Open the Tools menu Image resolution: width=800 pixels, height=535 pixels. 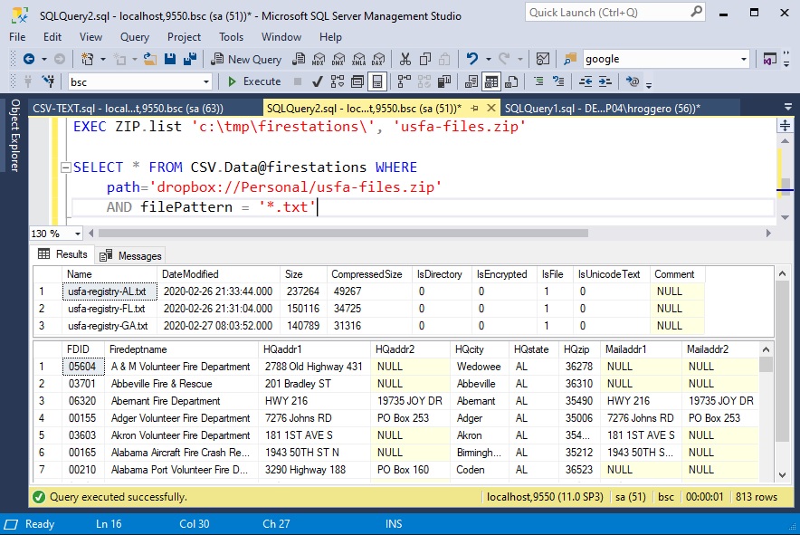point(231,37)
